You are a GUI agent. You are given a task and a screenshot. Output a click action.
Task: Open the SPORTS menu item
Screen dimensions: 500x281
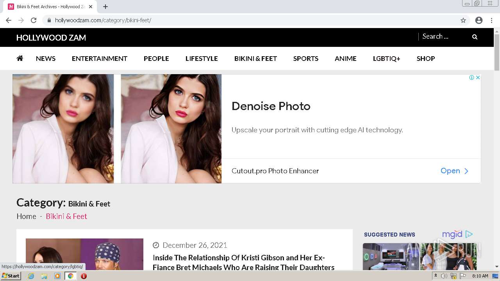tap(306, 59)
